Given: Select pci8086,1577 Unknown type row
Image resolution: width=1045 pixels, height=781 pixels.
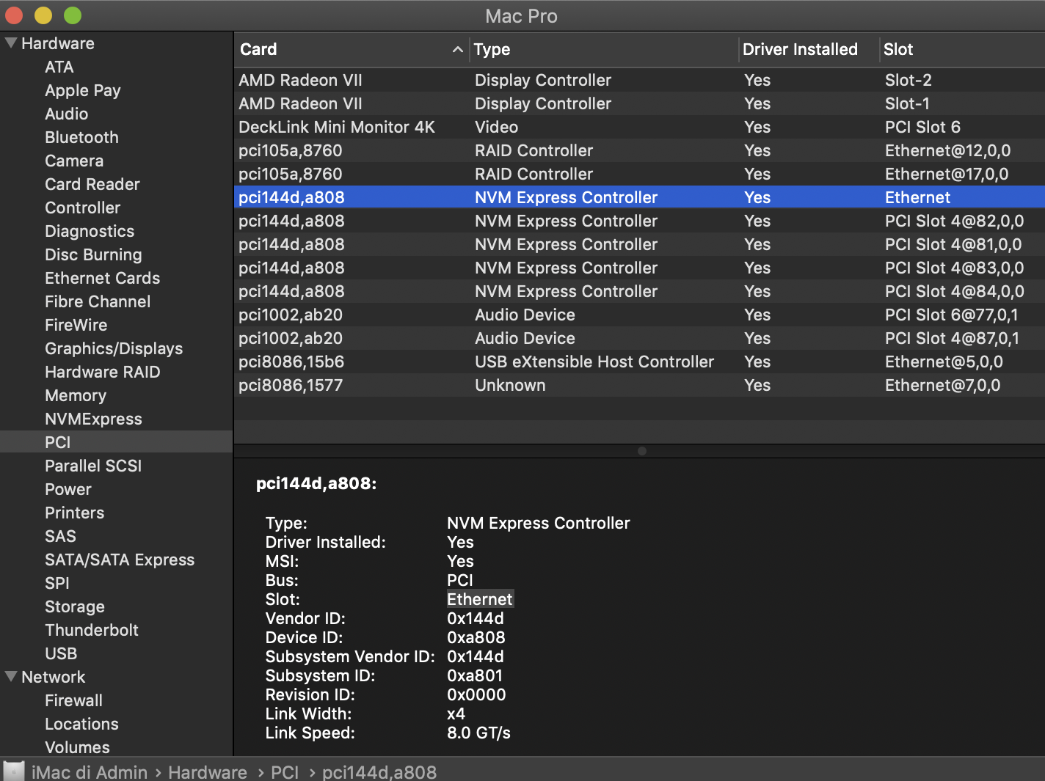Looking at the screenshot, I should coord(639,385).
